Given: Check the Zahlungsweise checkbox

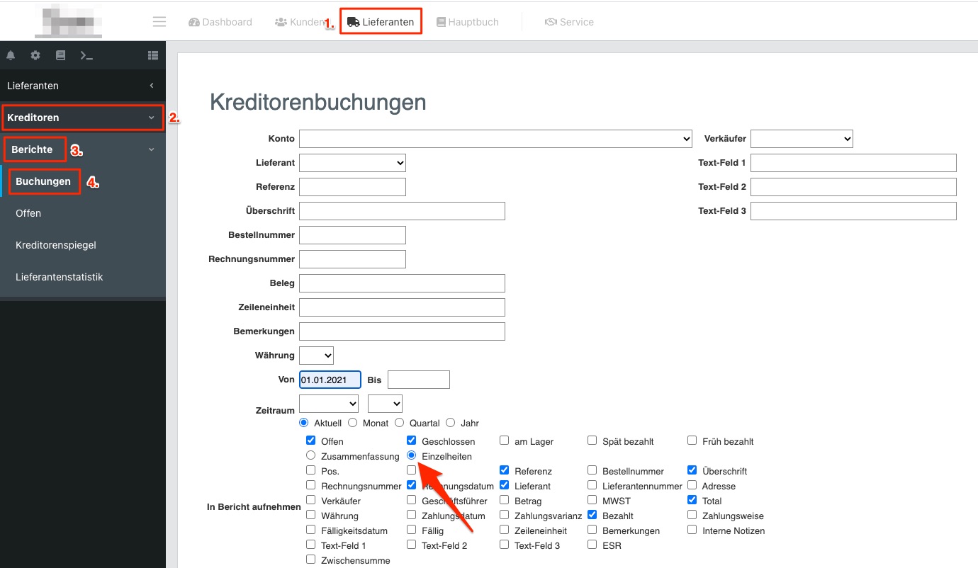Looking at the screenshot, I should click(x=692, y=515).
